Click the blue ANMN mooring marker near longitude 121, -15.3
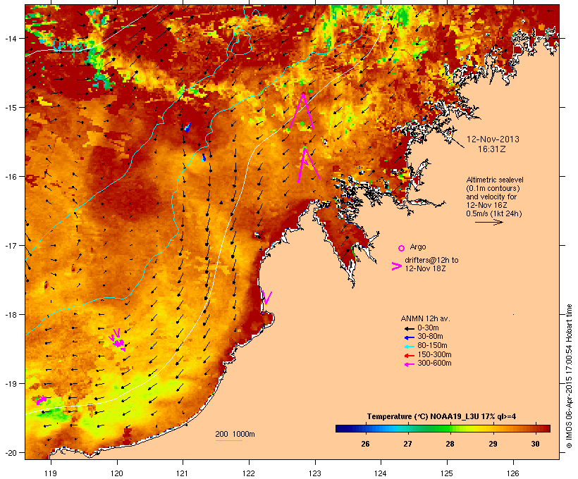The image size is (578, 479). click(187, 127)
